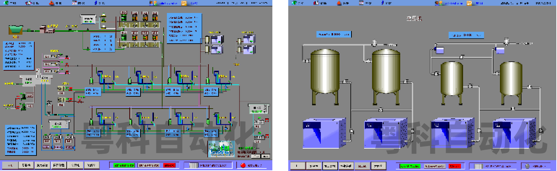
Task: Toggle the red status button in the left screen's bottom bar
Action: coord(169,165)
